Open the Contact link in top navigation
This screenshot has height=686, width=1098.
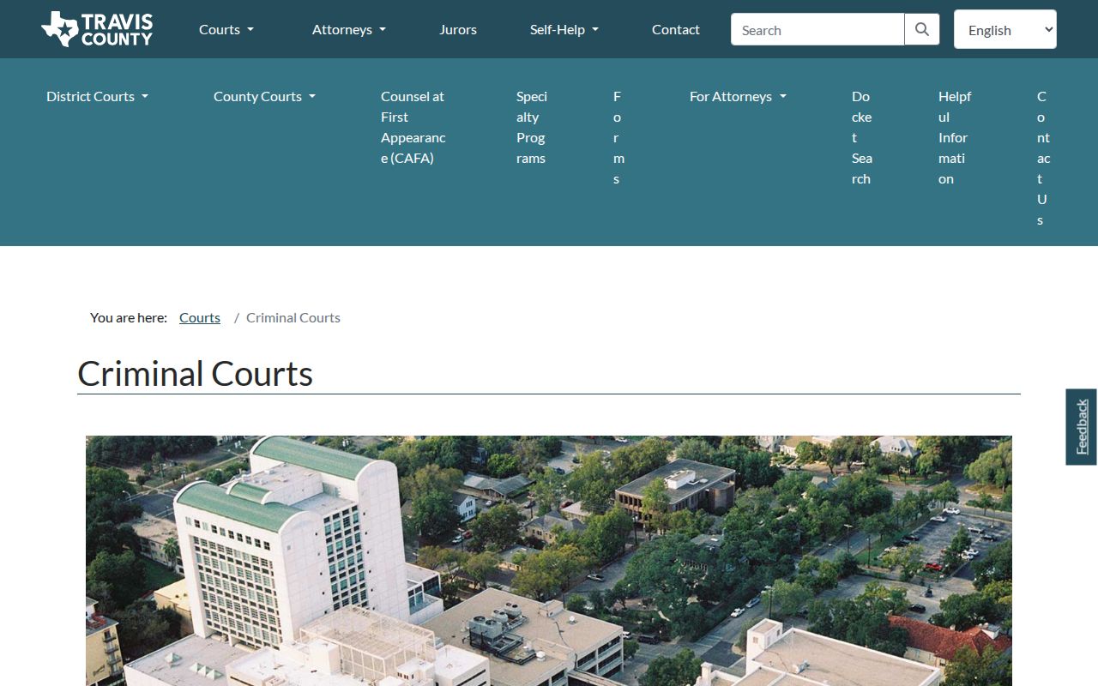pos(676,29)
